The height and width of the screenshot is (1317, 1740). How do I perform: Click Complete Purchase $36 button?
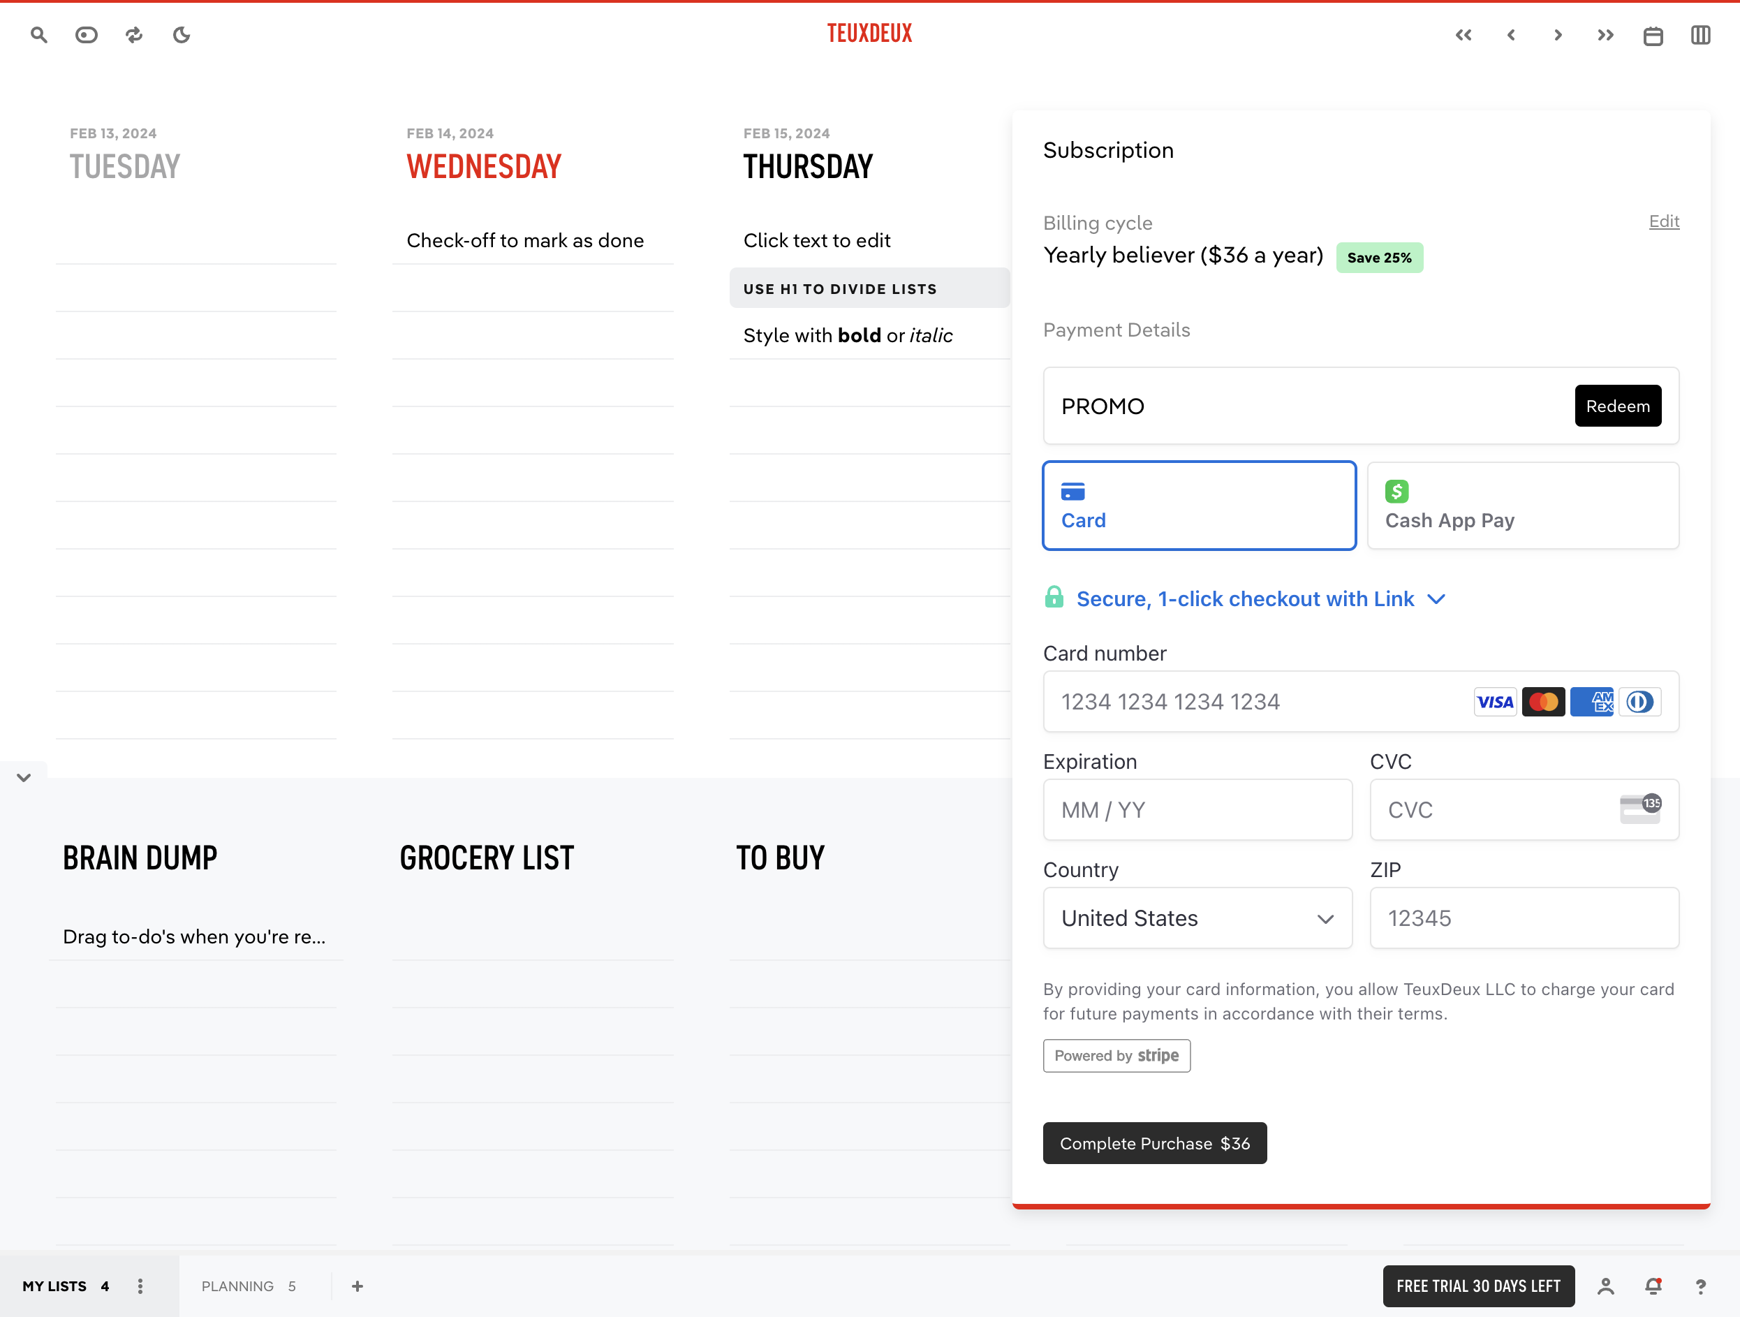[x=1154, y=1143]
